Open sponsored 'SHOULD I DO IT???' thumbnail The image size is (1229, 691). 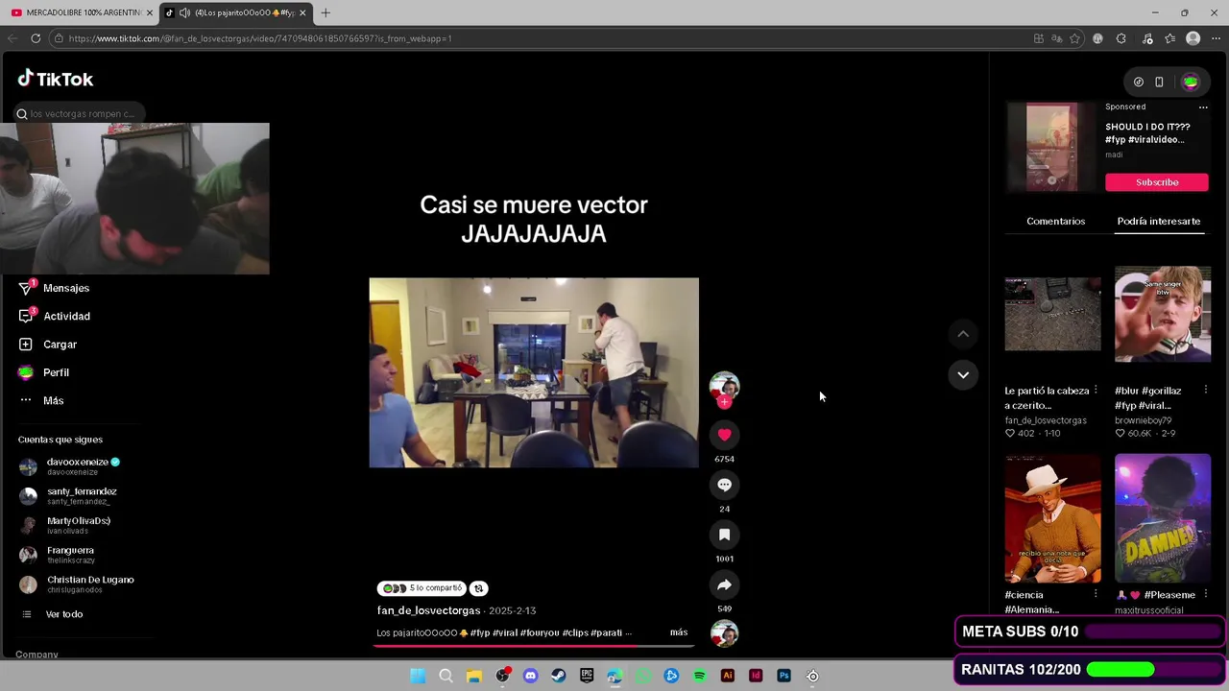click(1052, 148)
